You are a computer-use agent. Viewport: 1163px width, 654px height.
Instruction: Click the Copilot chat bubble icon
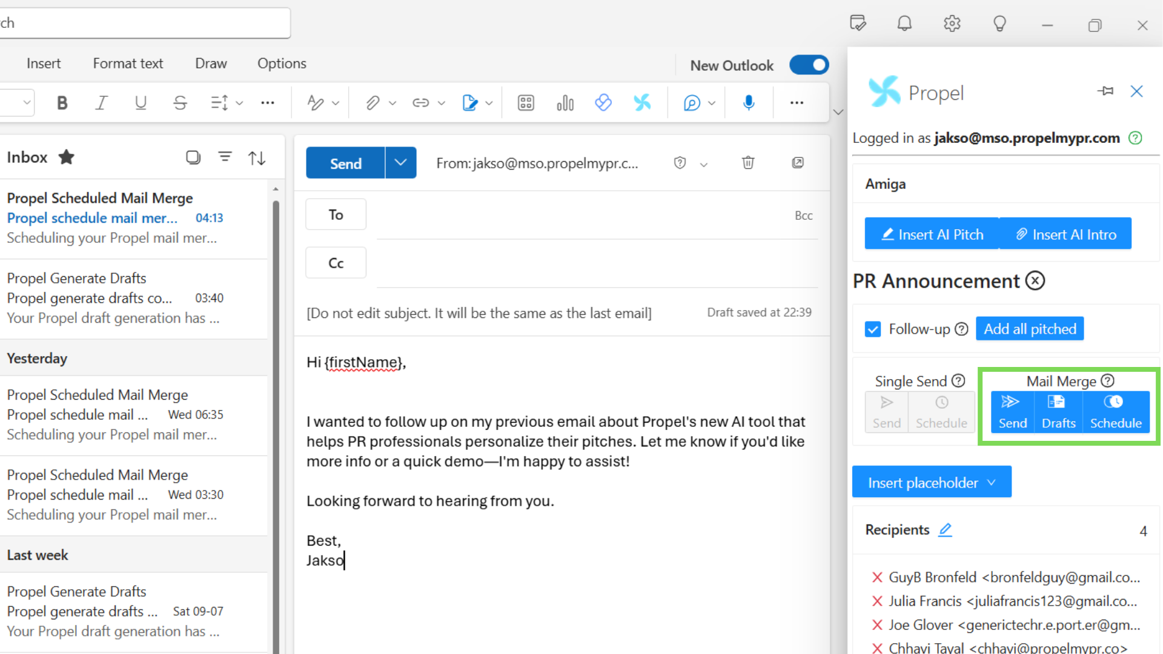(x=692, y=103)
